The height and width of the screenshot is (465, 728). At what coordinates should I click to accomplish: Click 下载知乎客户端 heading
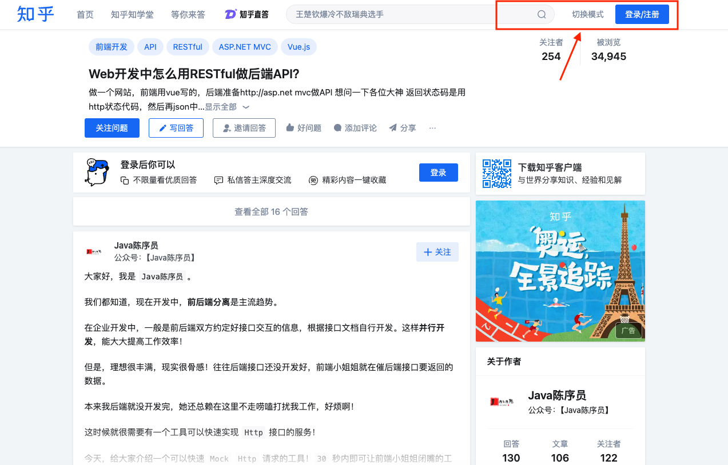coord(550,167)
